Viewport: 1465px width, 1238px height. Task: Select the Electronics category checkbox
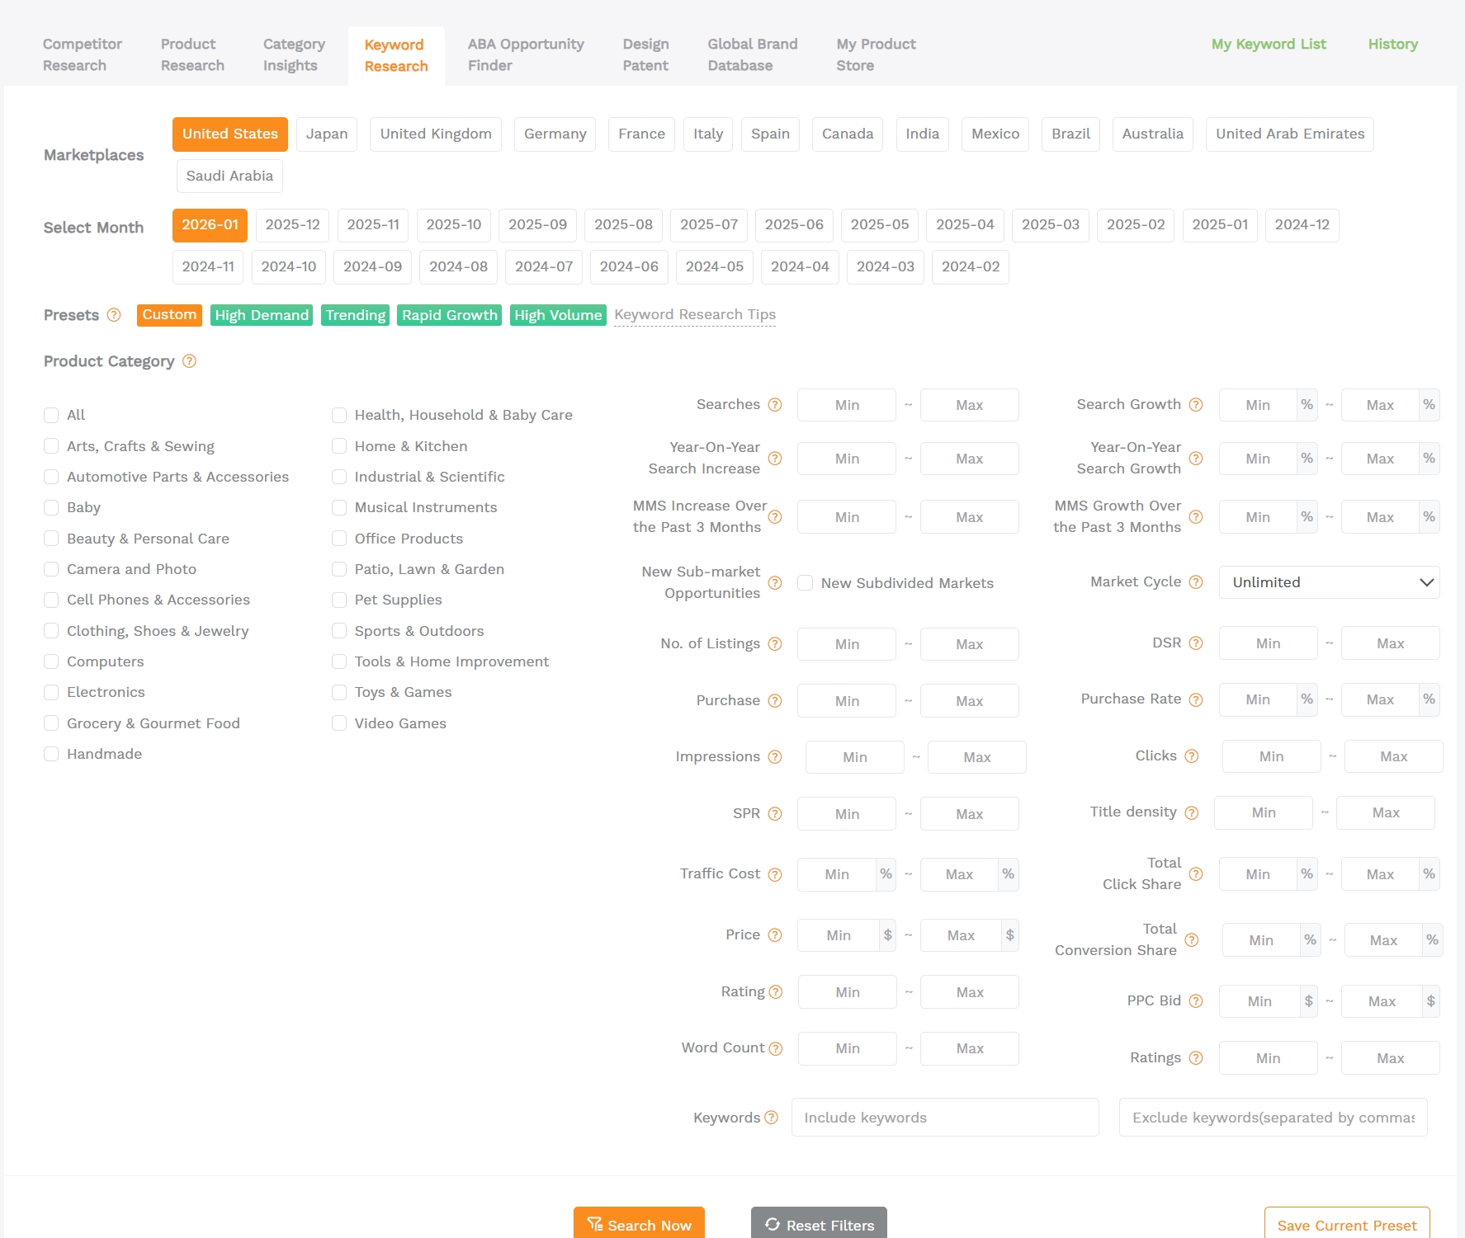click(x=51, y=692)
